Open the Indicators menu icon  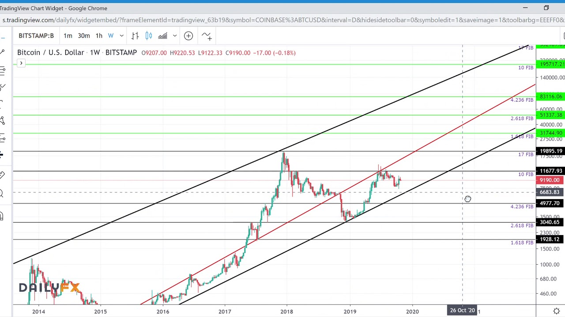(x=207, y=36)
